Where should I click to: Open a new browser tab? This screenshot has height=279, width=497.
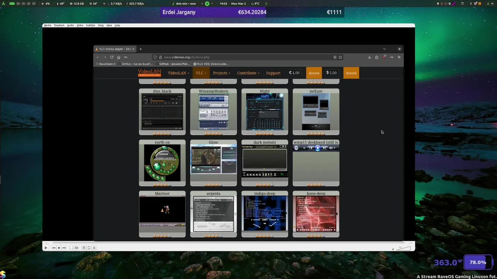(x=141, y=49)
